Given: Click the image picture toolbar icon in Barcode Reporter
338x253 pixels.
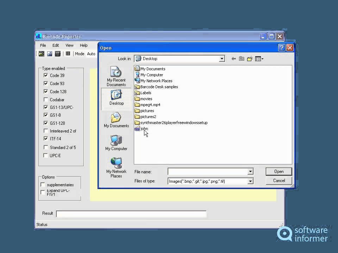Looking at the screenshot, I should click(50, 53).
